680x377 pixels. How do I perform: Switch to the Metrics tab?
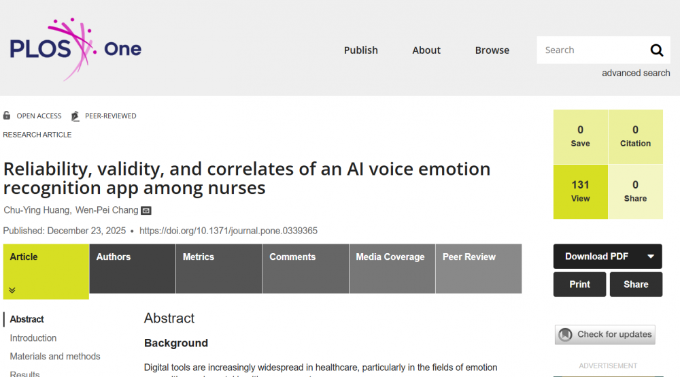(x=218, y=268)
